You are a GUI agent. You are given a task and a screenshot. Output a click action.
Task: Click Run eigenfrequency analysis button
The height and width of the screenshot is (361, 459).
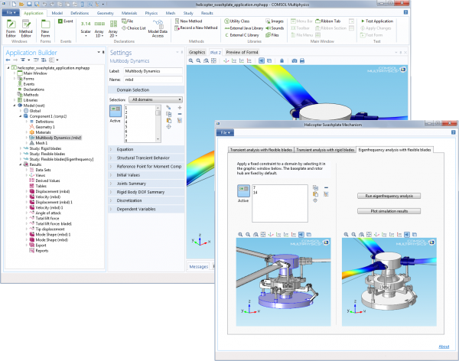(389, 196)
